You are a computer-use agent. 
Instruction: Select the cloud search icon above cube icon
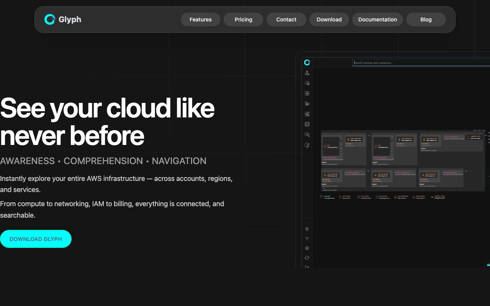pos(307,135)
